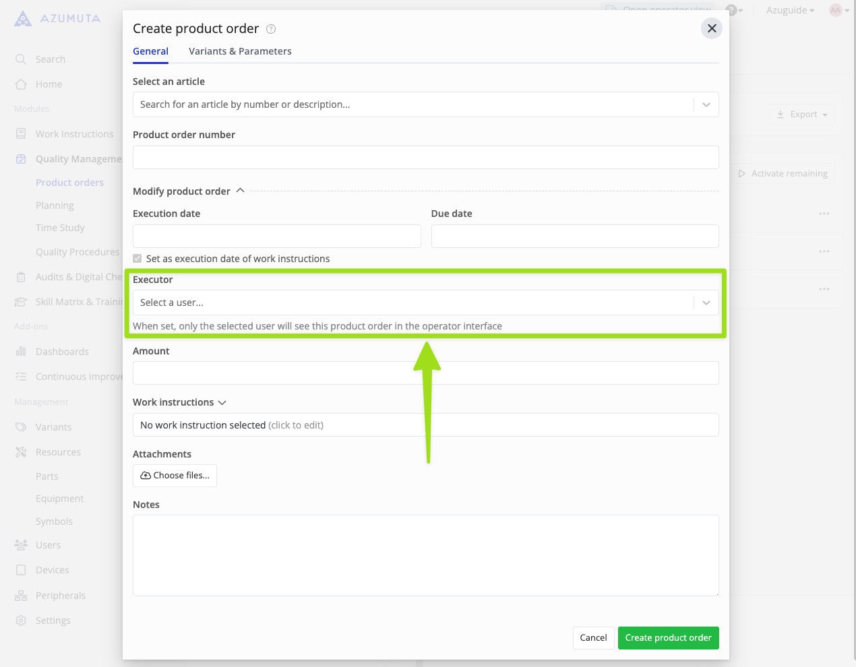Click the Create product order button
856x667 pixels.
(668, 637)
